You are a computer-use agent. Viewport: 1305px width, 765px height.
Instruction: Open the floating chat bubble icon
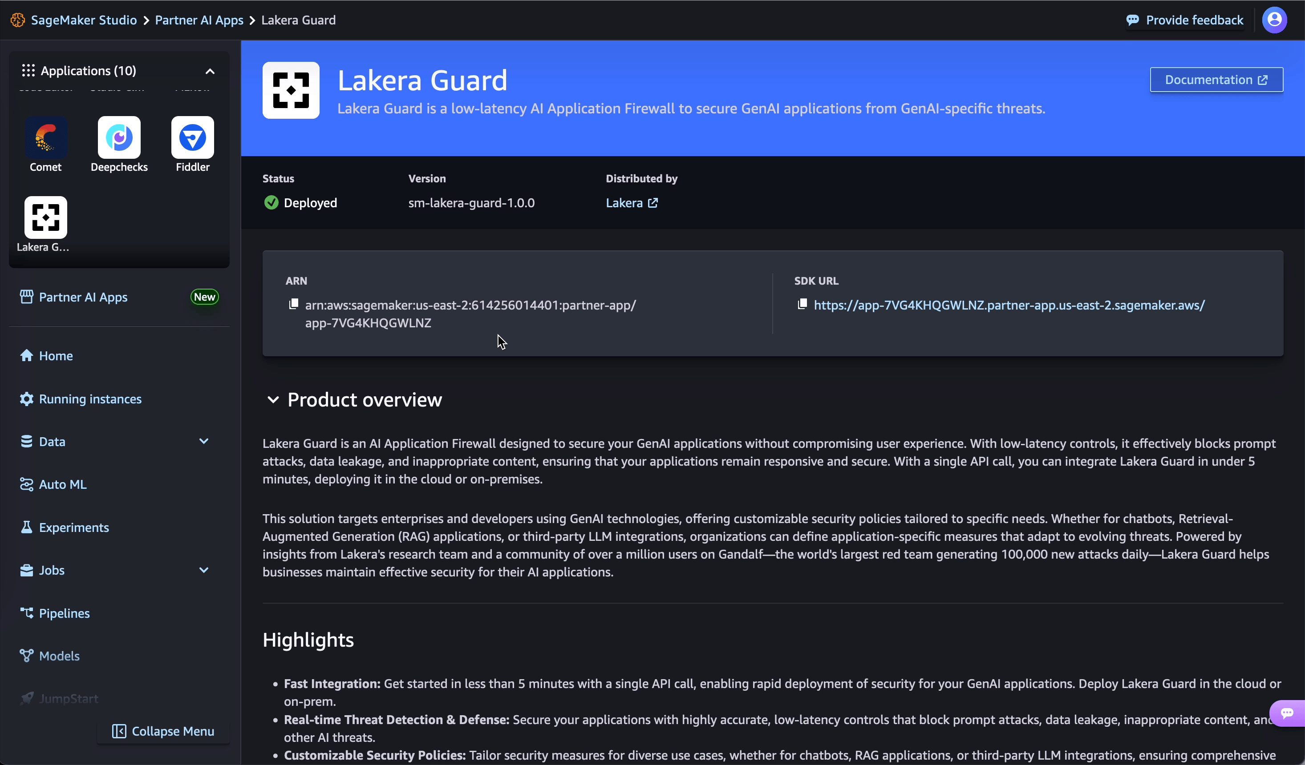pyautogui.click(x=1287, y=713)
